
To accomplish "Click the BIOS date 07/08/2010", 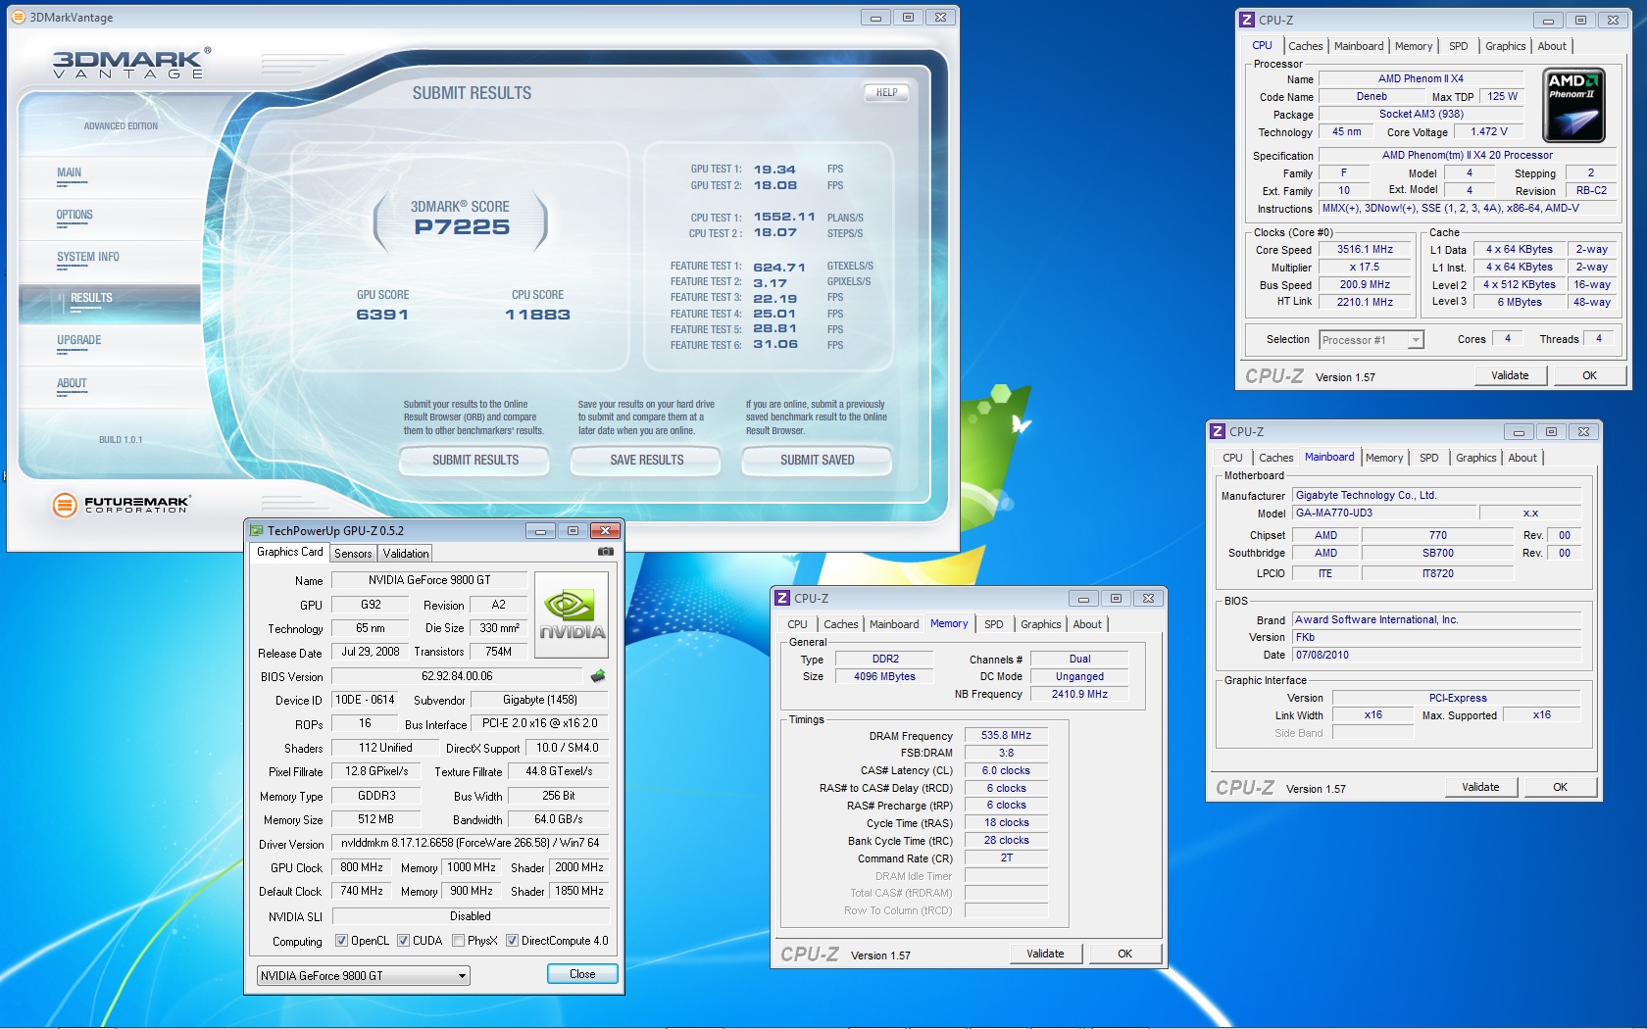I will (1436, 655).
